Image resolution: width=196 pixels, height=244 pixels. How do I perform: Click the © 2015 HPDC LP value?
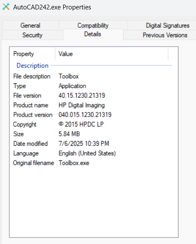81,124
